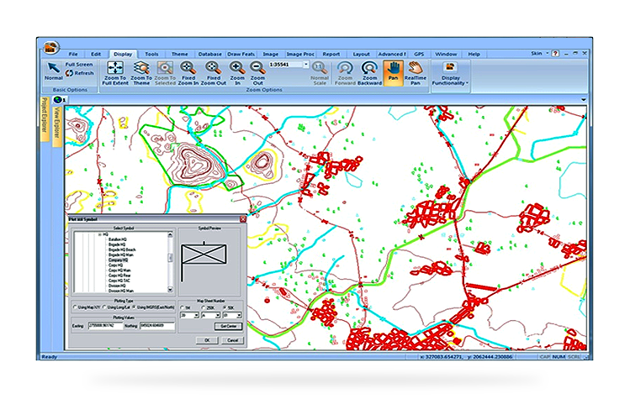Switch to Full Screen view
Viewport: 630px width, 420px height.
pyautogui.click(x=79, y=64)
